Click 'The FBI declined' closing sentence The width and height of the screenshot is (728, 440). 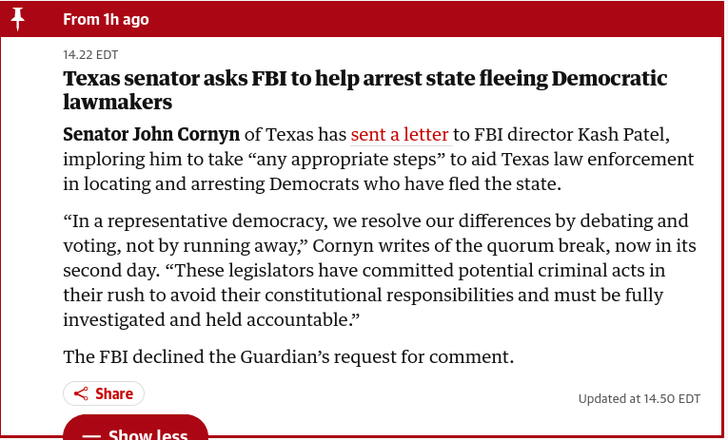pos(288,357)
